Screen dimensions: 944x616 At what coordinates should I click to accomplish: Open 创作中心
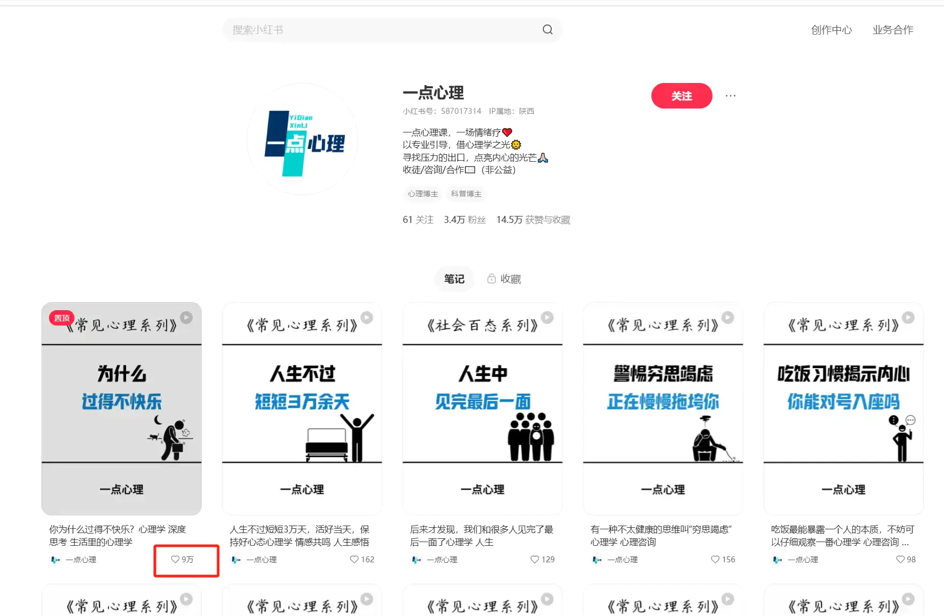(831, 30)
